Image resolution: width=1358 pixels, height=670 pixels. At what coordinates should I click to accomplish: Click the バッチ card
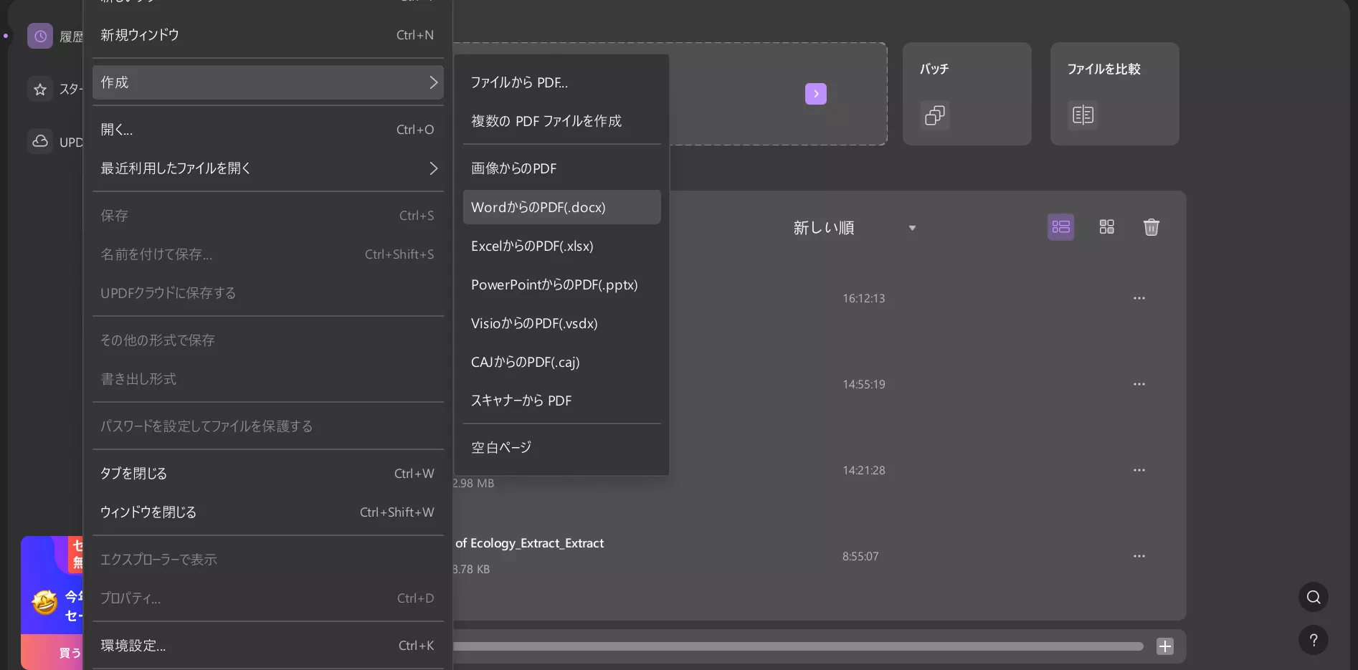click(x=967, y=94)
